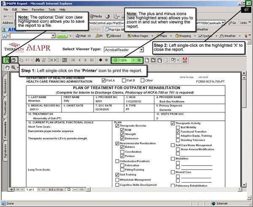253x207 pixels.
Task: Click the Rotate View icon
Action: 173,60
